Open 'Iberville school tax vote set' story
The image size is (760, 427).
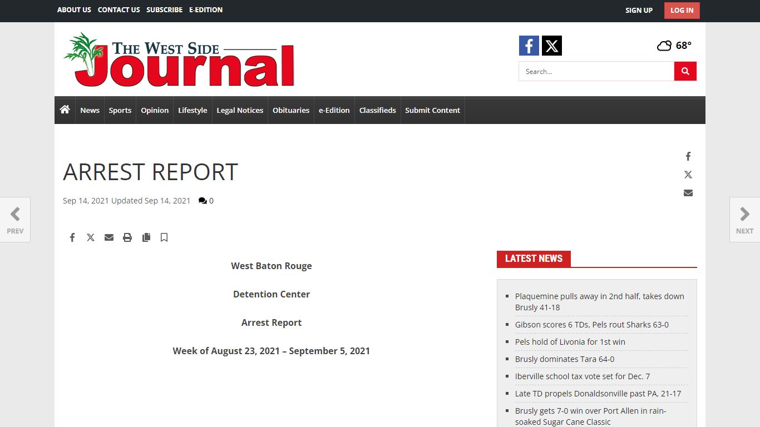(583, 376)
